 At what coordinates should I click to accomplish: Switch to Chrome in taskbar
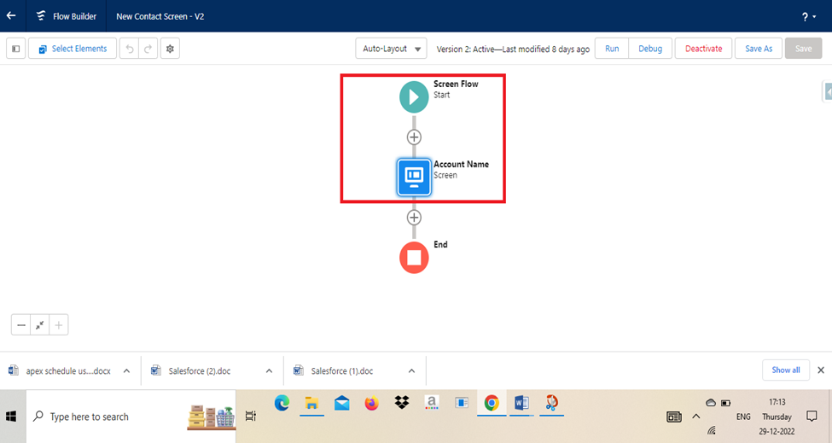point(492,404)
